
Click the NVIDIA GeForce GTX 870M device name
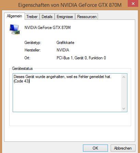coord(47,28)
